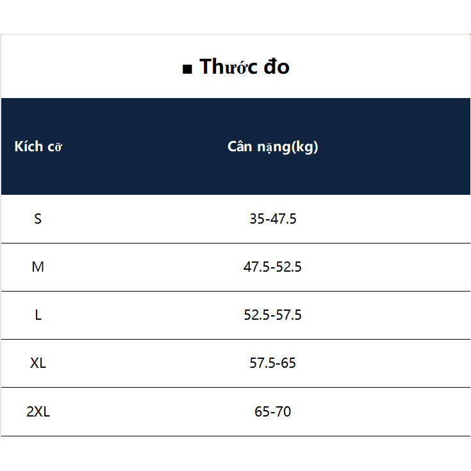The image size is (471, 471).
Task: Click the divider line below the 2XL row
Action: 236,436
